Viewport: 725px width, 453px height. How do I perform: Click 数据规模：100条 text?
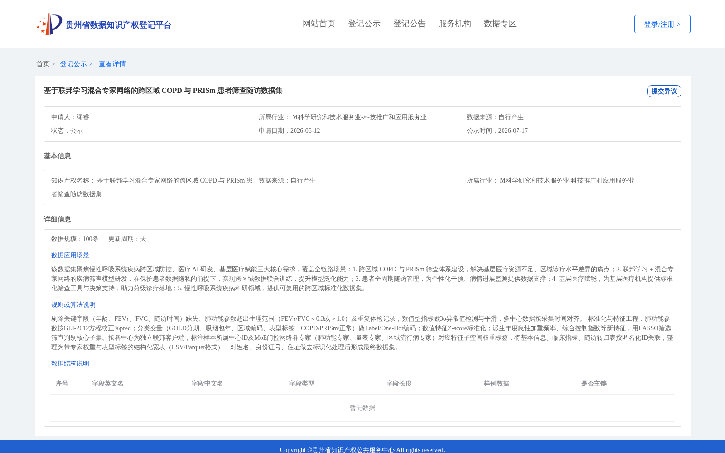tap(75, 239)
